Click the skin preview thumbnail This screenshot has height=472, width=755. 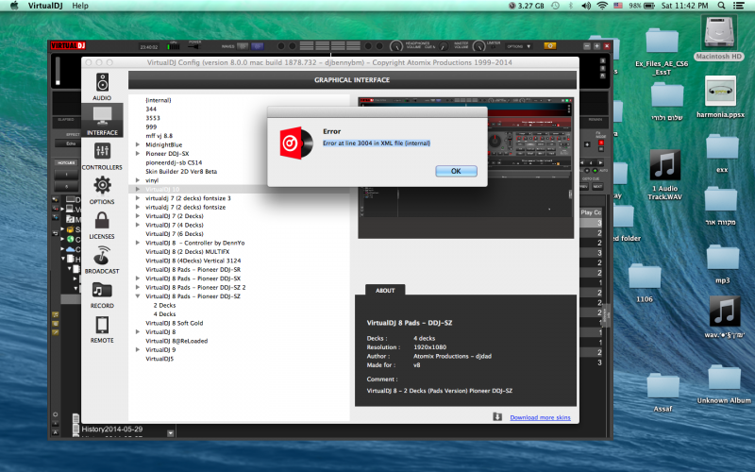point(465,168)
